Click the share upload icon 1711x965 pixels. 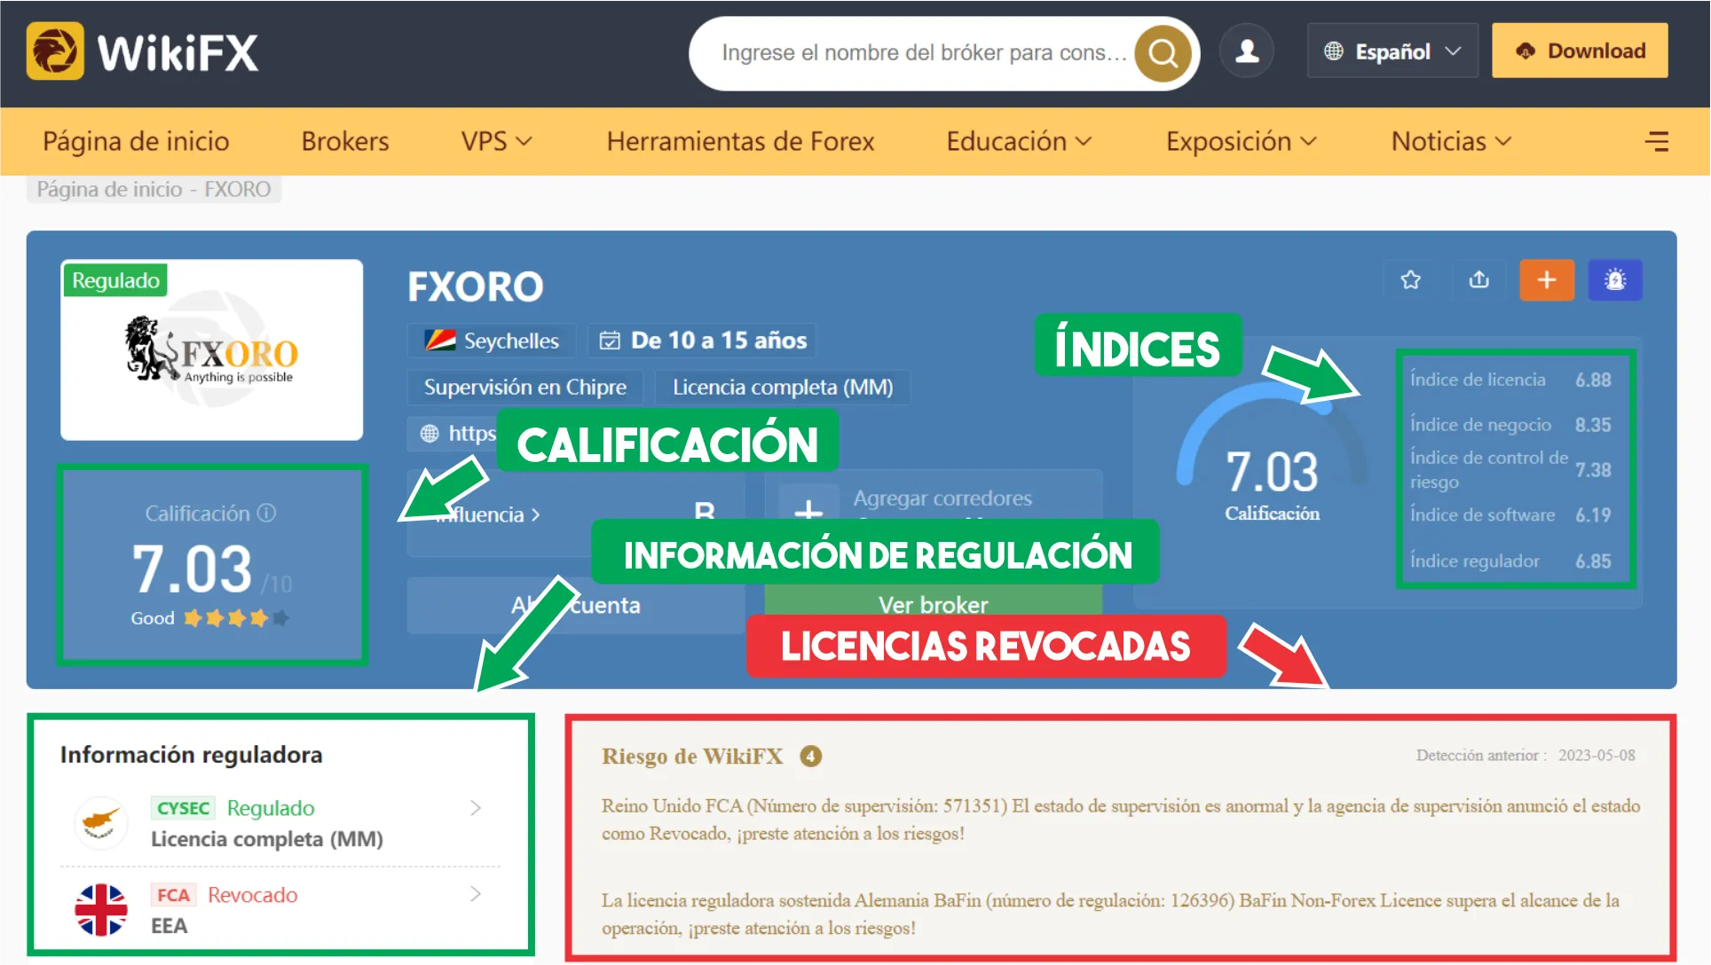[x=1478, y=280]
